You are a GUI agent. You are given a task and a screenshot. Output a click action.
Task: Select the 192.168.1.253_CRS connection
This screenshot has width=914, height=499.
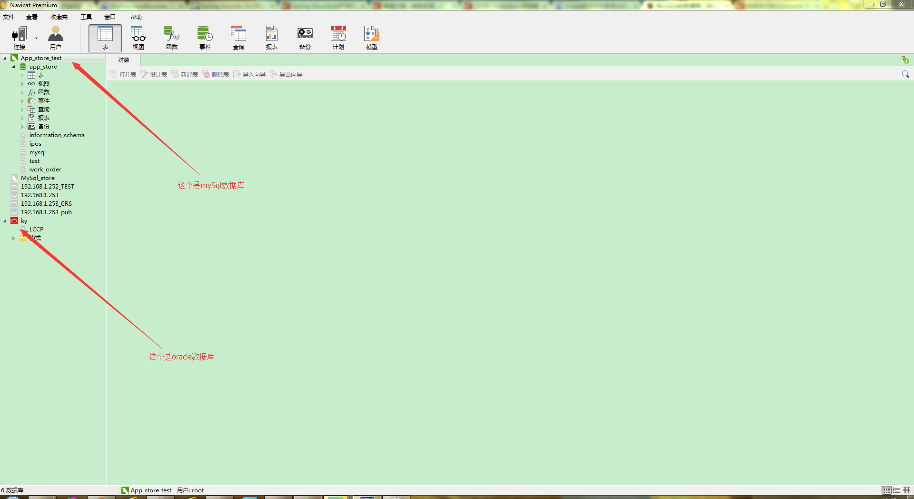pyautogui.click(x=46, y=204)
